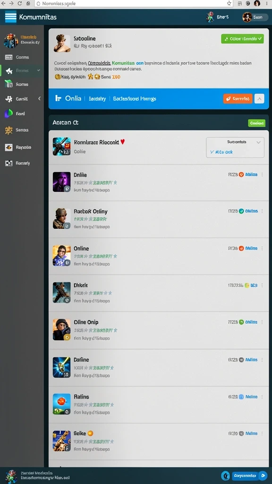The width and height of the screenshot is (272, 484).
Task: Click the sidebar user avatar at top
Action: 11,41
